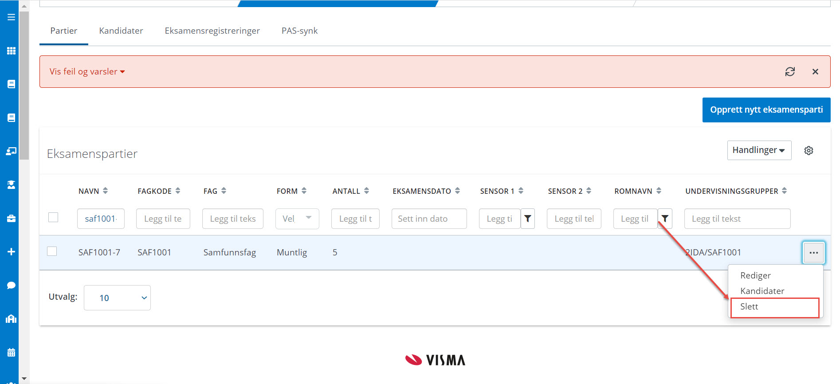Switch to the Eksamensregistreringer tab
Image resolution: width=840 pixels, height=384 pixels.
pos(212,31)
